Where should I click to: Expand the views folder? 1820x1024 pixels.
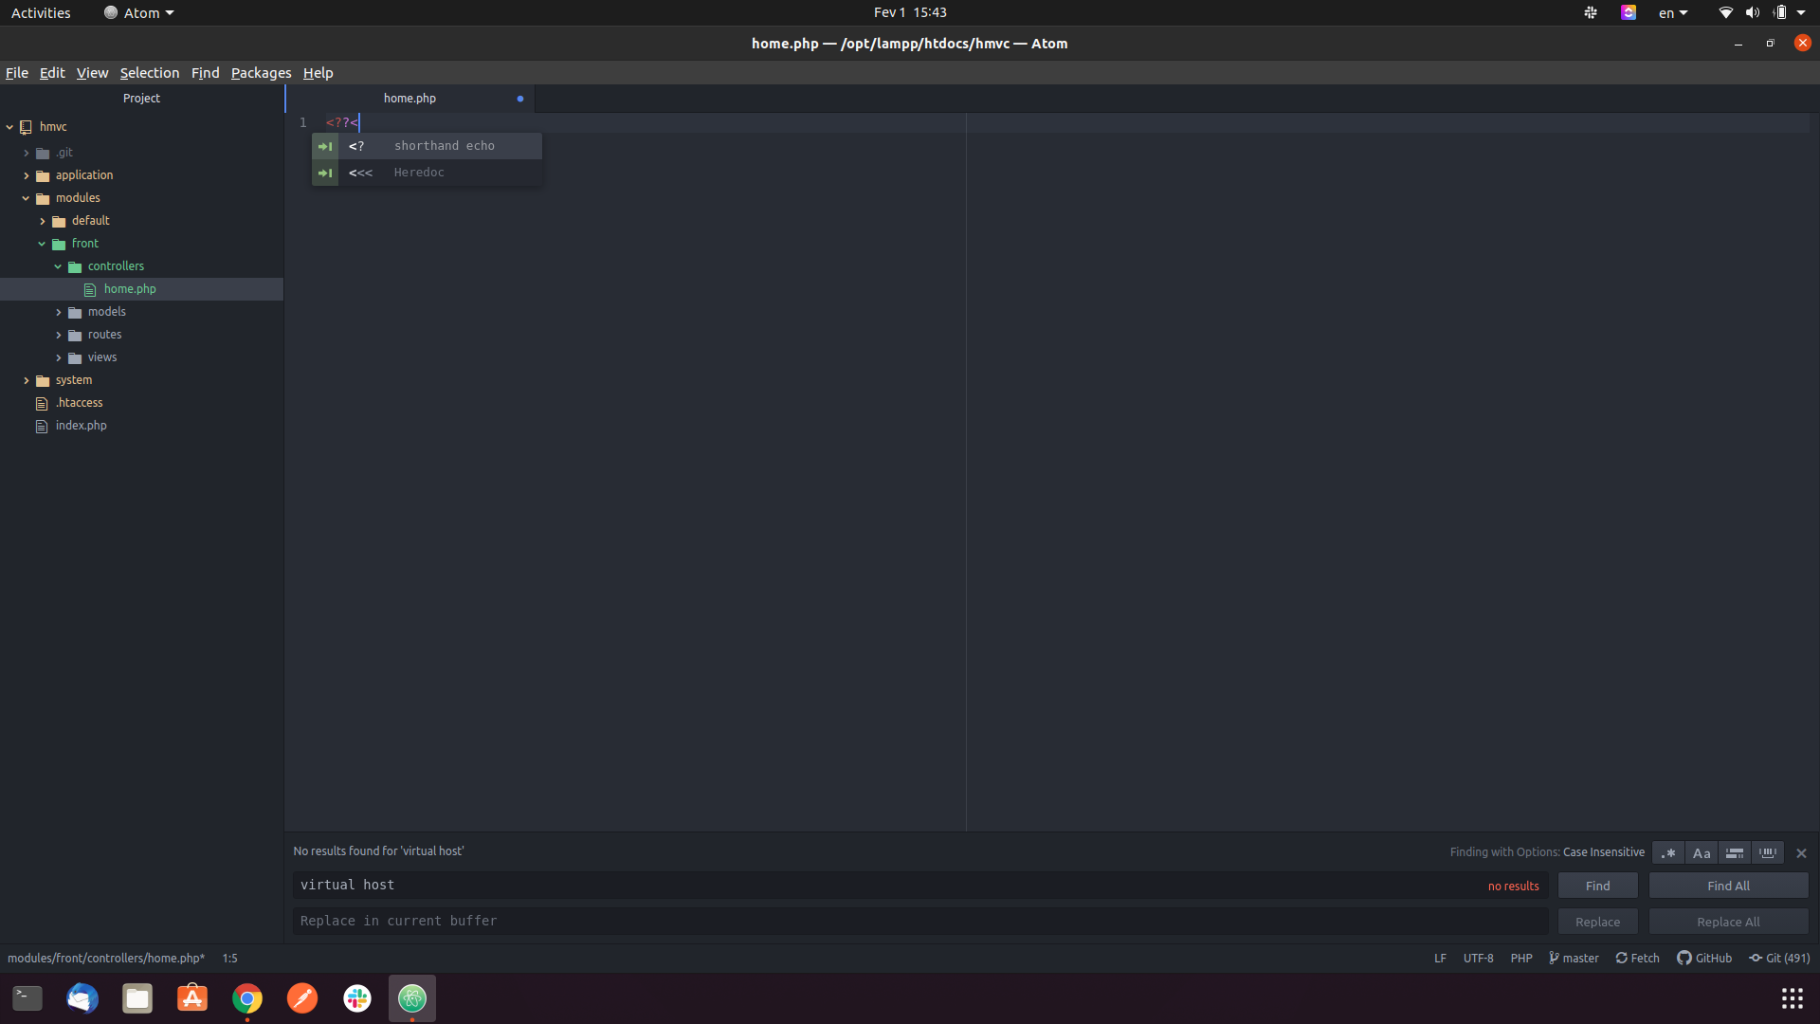59,357
